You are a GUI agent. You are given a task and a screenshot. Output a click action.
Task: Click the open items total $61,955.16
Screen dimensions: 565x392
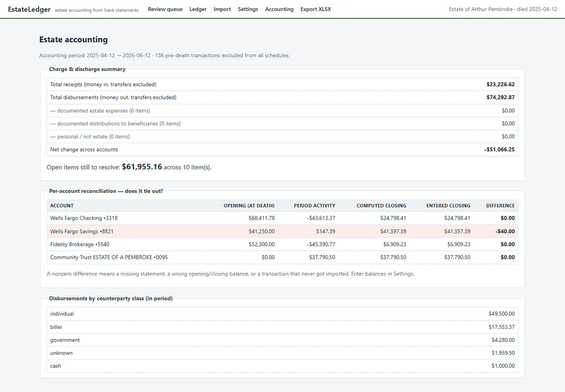pyautogui.click(x=142, y=167)
